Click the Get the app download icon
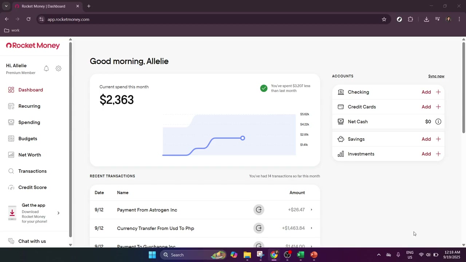The width and height of the screenshot is (466, 262). coord(12,213)
